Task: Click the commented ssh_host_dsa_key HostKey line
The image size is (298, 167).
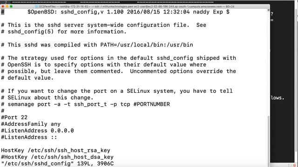Action: pos(57,157)
